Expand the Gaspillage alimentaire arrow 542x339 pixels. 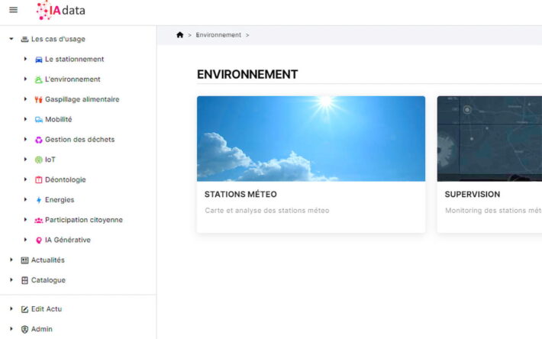[x=25, y=99]
